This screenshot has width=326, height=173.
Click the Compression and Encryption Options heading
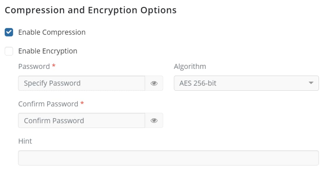click(x=91, y=10)
